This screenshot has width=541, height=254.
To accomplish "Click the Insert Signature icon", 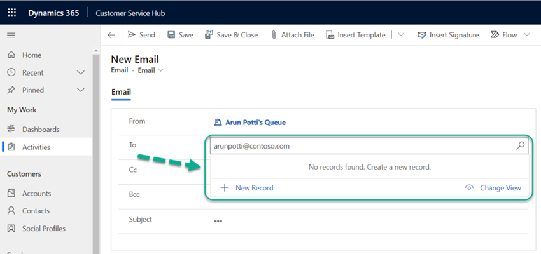I will click(x=422, y=35).
